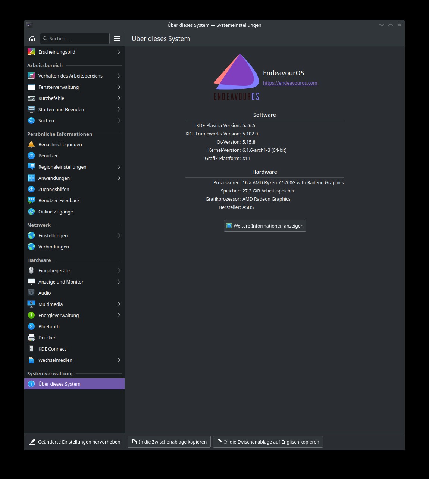Expand Wechselmedien chevron
The height and width of the screenshot is (479, 429).
point(119,360)
